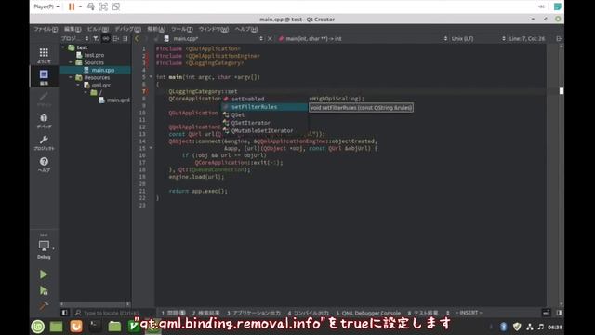Click the Design mode pencil icon
The image size is (595, 335).
click(x=44, y=99)
